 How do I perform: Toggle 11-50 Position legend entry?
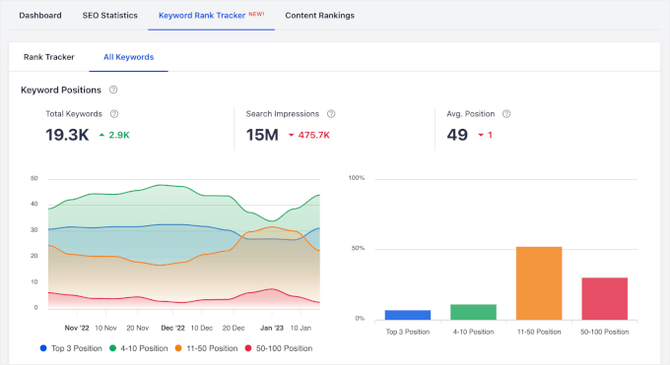click(x=206, y=348)
